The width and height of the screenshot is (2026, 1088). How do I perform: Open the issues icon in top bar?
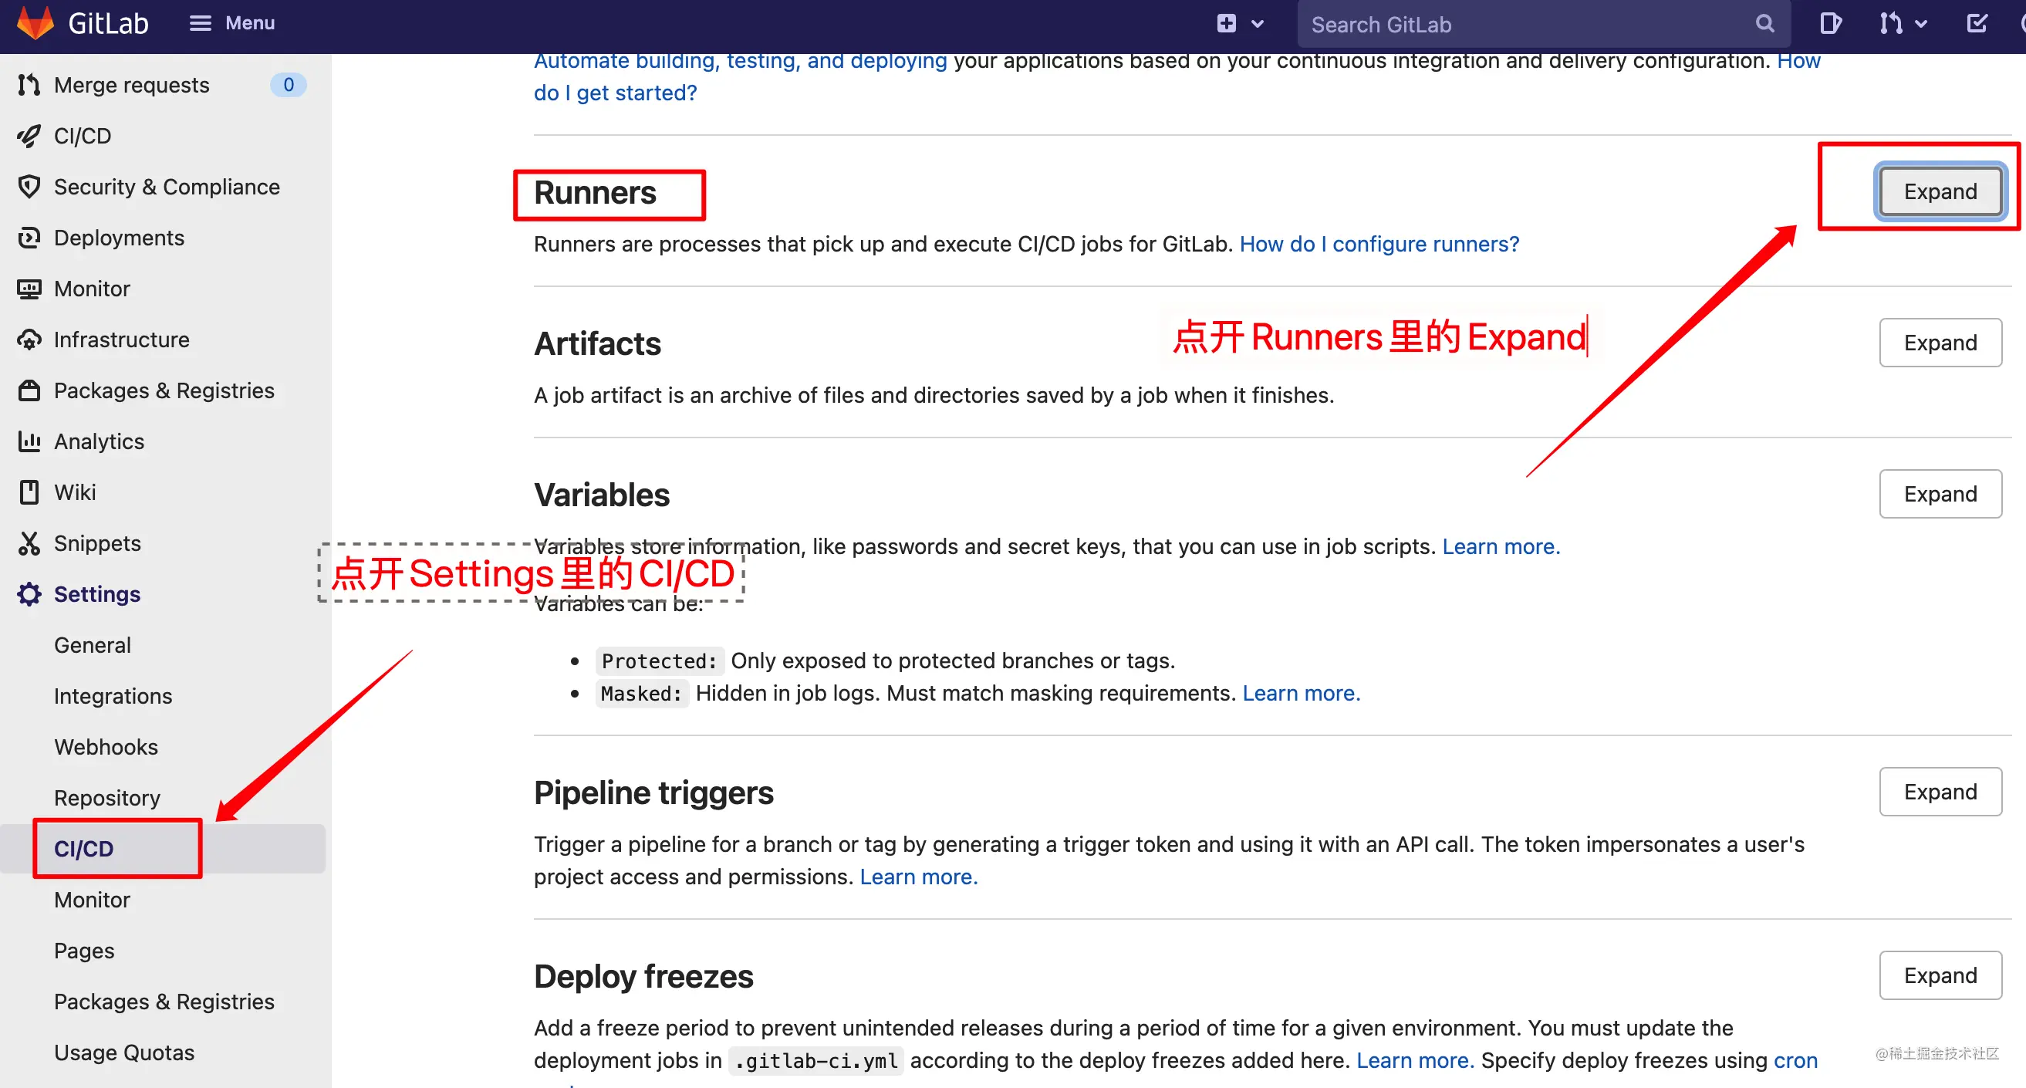[1830, 24]
